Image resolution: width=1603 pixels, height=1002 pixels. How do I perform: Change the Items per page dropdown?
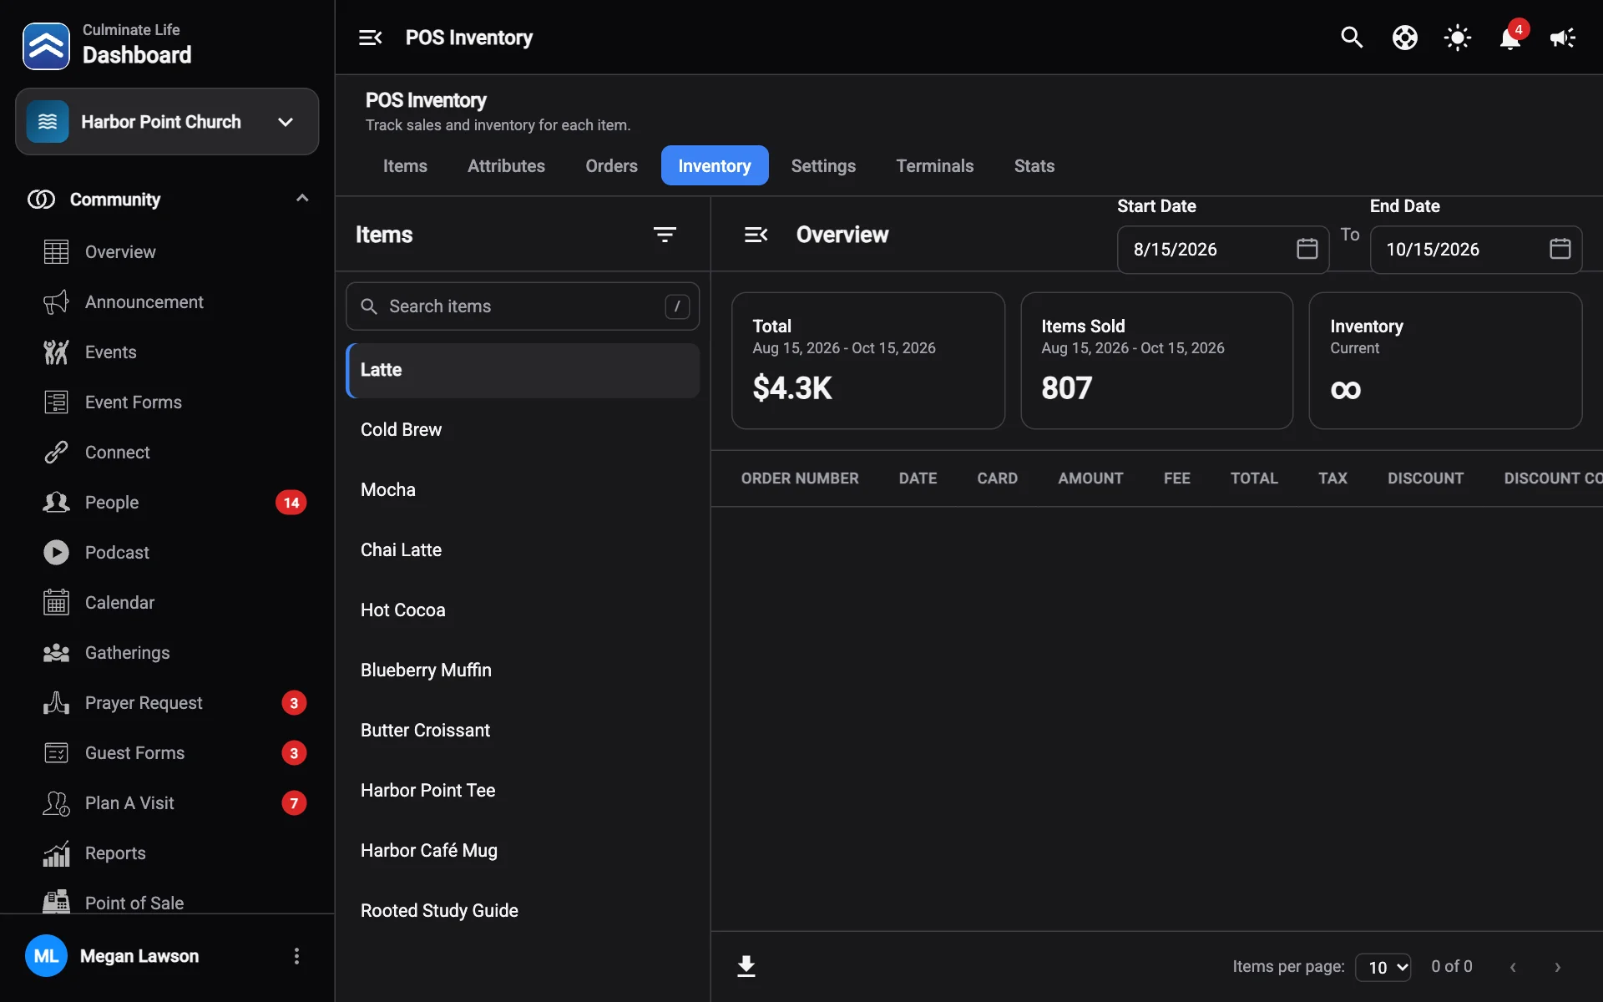(1383, 967)
